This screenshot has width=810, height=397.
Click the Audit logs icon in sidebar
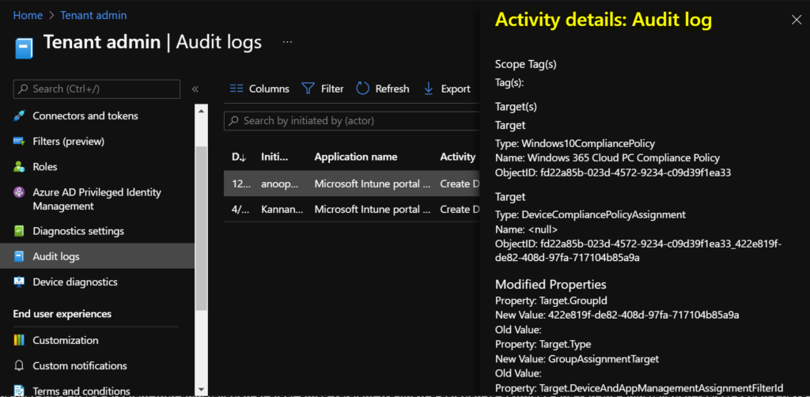pyautogui.click(x=19, y=256)
